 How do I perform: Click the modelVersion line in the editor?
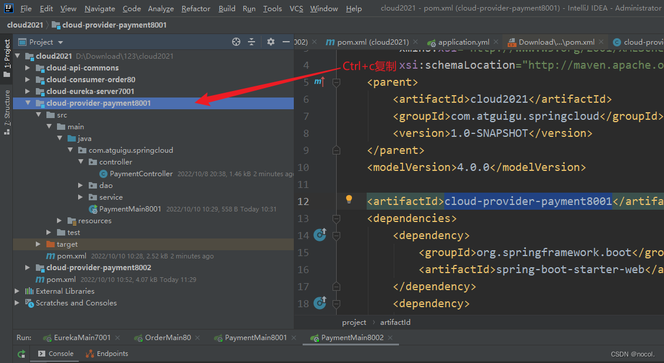477,167
